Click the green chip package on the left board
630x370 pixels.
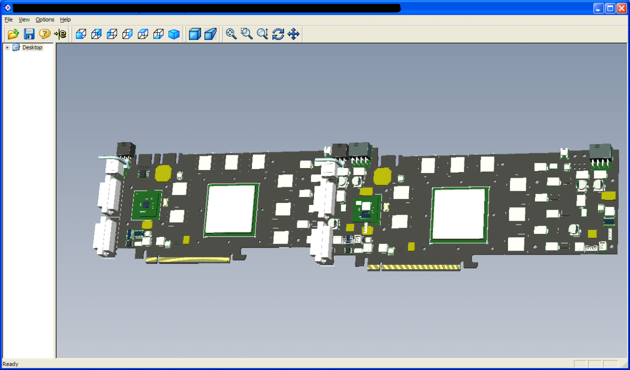coord(147,205)
